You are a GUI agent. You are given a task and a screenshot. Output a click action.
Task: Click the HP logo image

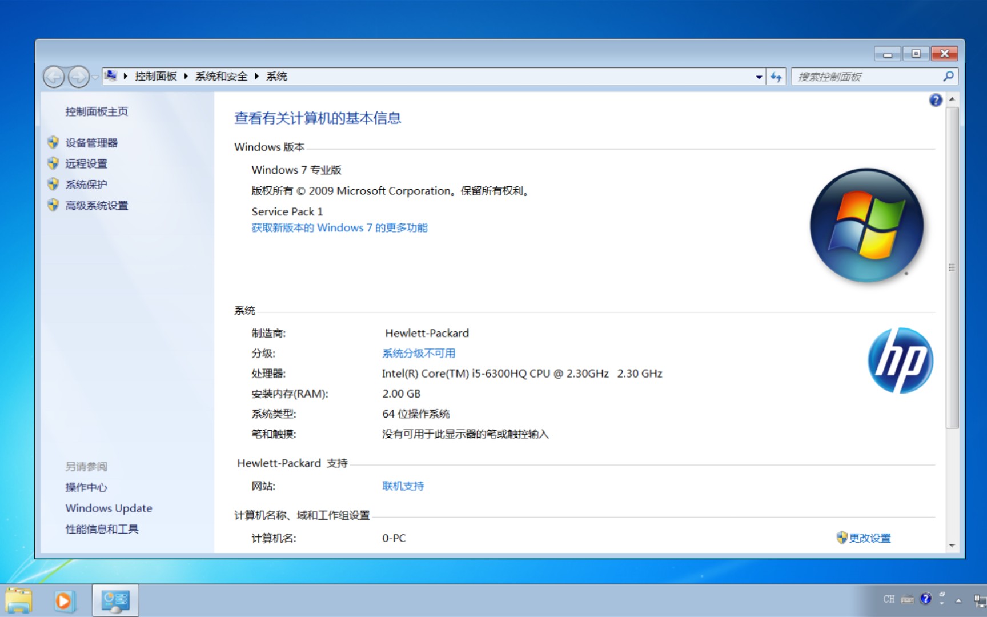point(900,360)
